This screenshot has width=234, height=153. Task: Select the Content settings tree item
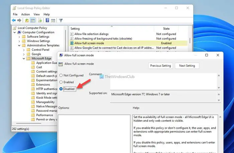(46, 71)
